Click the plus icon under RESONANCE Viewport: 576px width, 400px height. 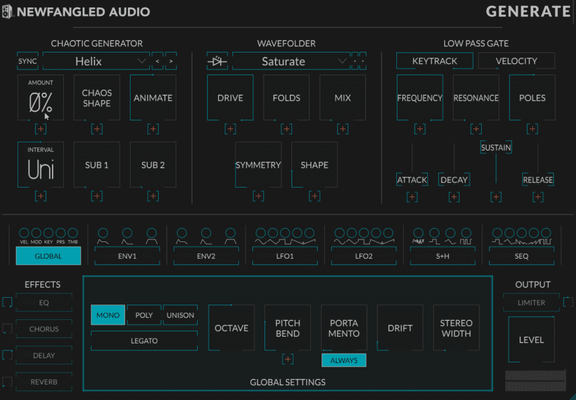pyautogui.click(x=476, y=129)
